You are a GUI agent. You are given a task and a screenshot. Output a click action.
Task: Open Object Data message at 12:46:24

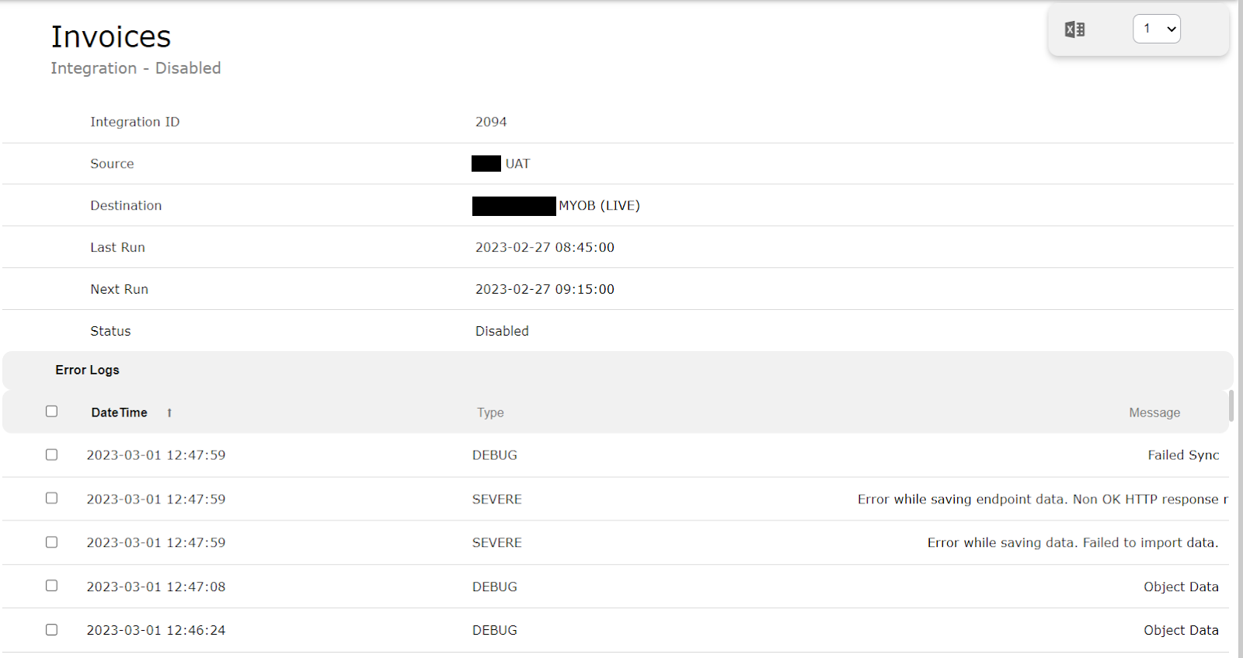pyautogui.click(x=1181, y=631)
